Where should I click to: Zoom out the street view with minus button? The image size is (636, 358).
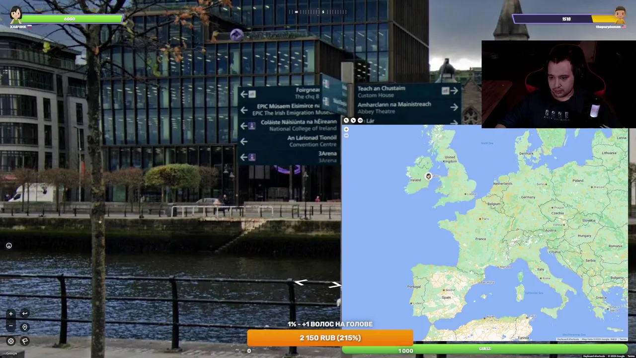pos(11,326)
